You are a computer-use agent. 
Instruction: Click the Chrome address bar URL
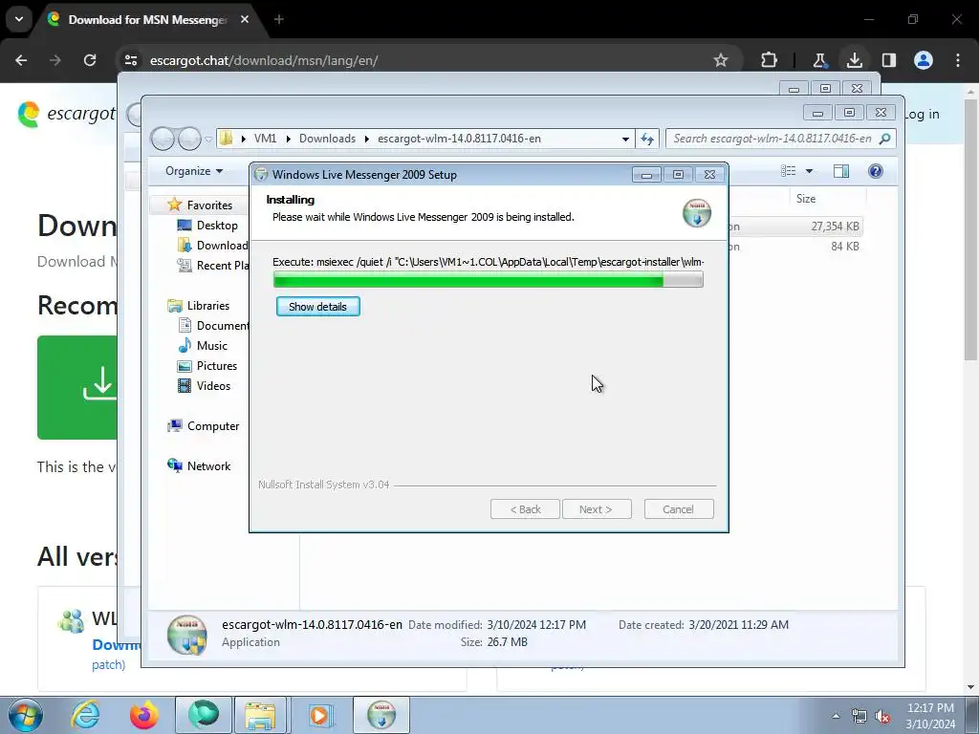point(264,60)
